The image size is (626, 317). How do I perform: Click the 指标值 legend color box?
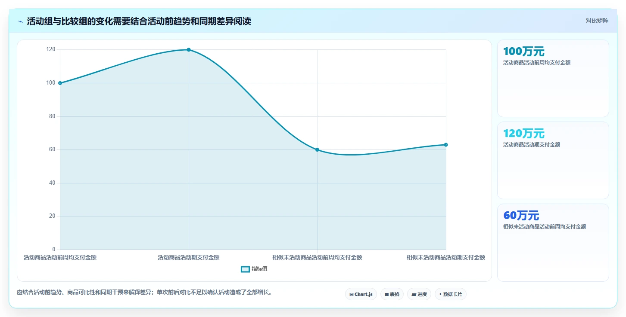click(x=245, y=269)
